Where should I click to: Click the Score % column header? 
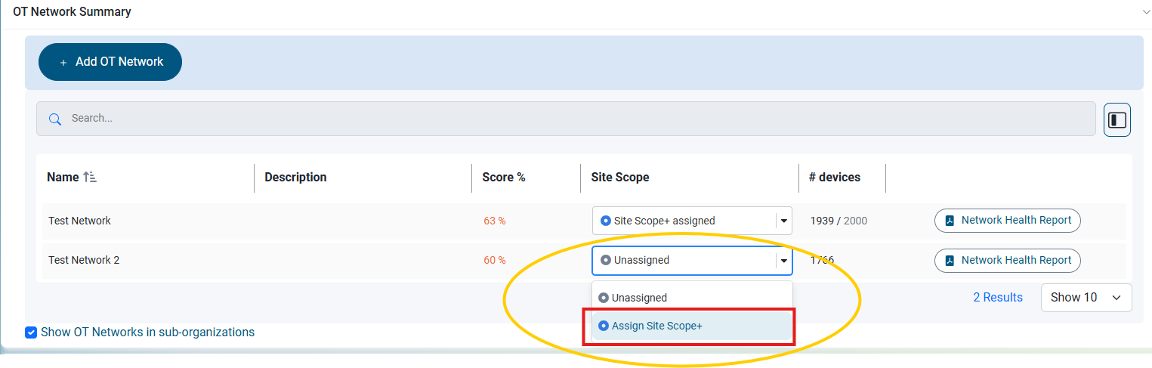click(x=503, y=177)
